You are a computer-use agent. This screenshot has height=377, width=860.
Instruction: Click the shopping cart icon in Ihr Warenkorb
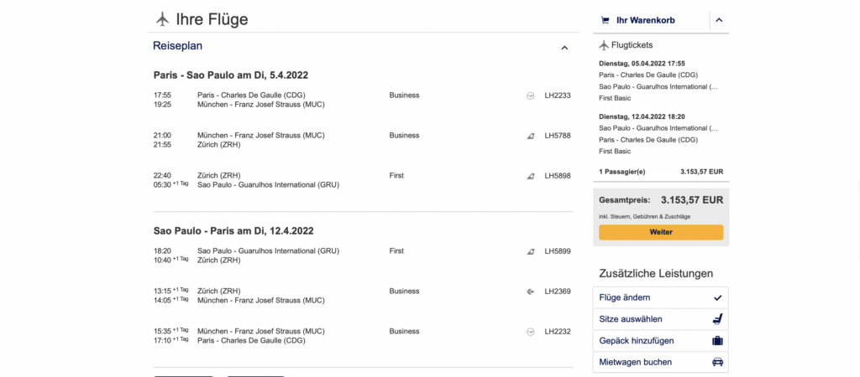pyautogui.click(x=605, y=20)
